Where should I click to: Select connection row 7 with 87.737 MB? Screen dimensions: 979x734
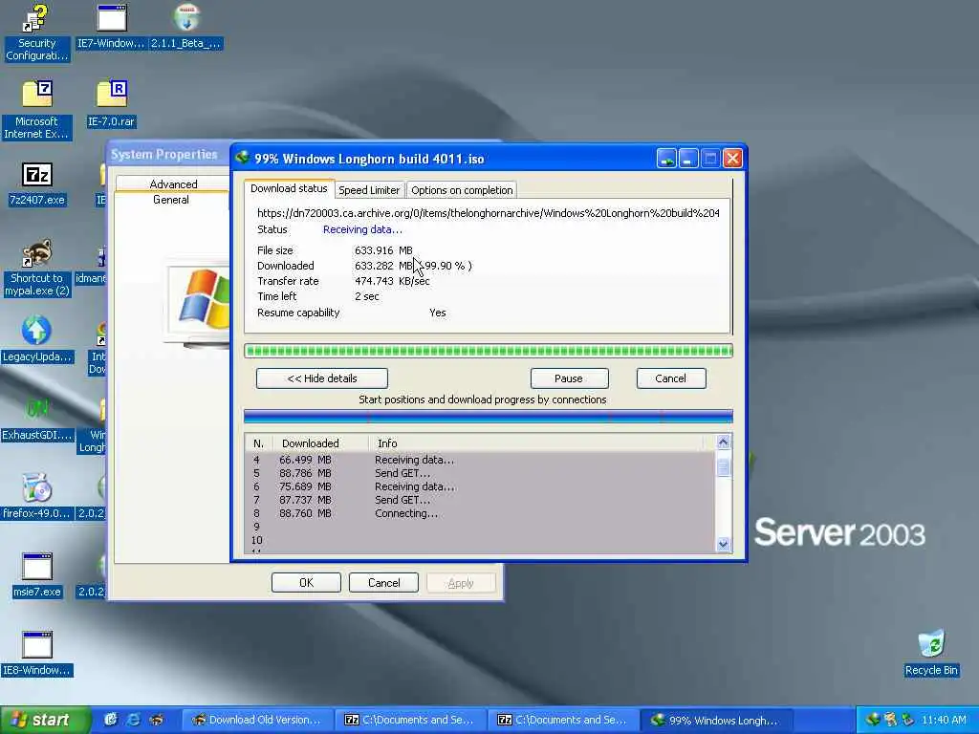[x=480, y=500]
